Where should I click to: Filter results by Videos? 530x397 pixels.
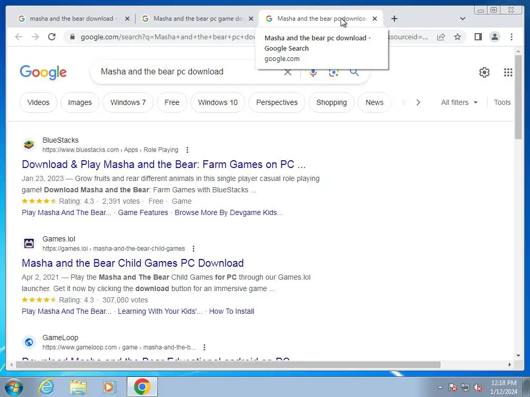[x=38, y=102]
